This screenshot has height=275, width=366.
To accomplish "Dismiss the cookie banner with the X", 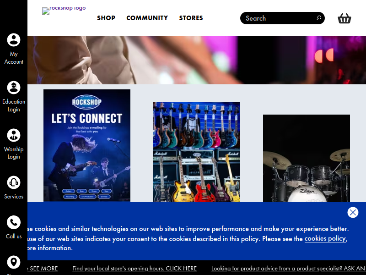I will 353,212.
